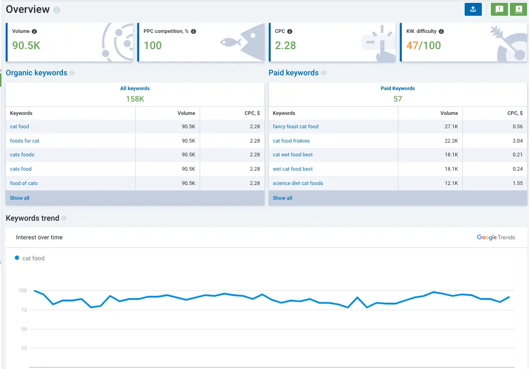Click the info icon beside Paid keywords
This screenshot has height=369, width=529.
pyautogui.click(x=324, y=73)
